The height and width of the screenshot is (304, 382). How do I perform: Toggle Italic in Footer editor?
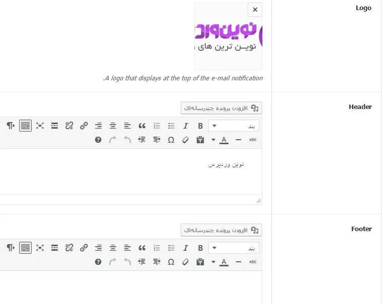click(x=186, y=248)
